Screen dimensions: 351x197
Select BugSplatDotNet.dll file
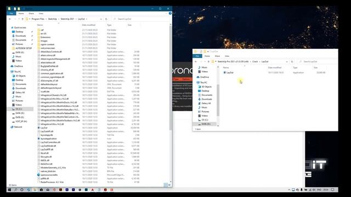[x=49, y=66]
